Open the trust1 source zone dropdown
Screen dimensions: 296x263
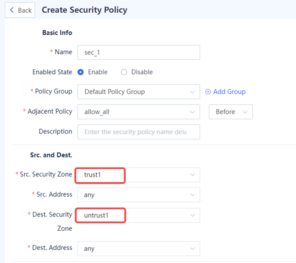[139, 175]
